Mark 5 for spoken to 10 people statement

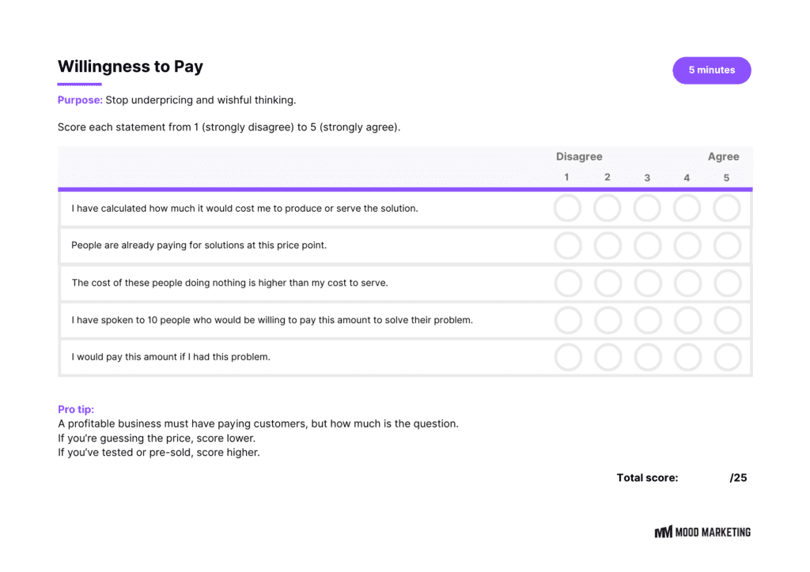[x=727, y=320]
